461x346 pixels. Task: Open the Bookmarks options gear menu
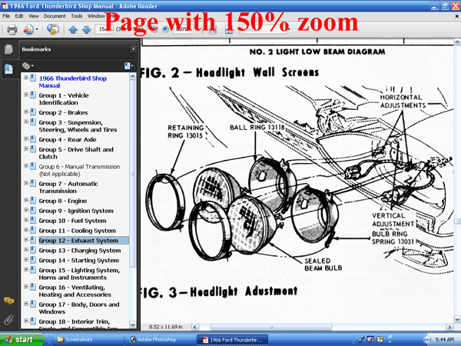pos(28,65)
